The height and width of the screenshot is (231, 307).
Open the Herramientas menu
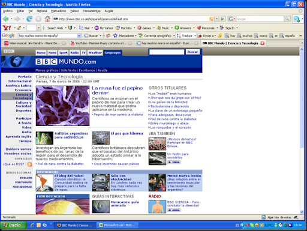coord(92,11)
